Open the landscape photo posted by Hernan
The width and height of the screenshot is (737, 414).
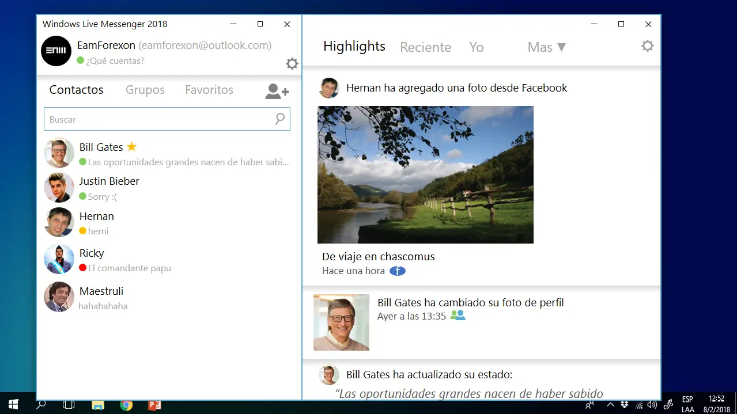[425, 174]
